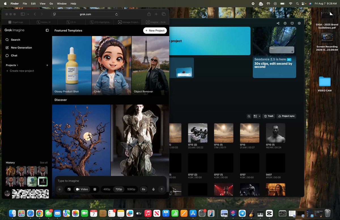Open the View menu

click(x=42, y=4)
